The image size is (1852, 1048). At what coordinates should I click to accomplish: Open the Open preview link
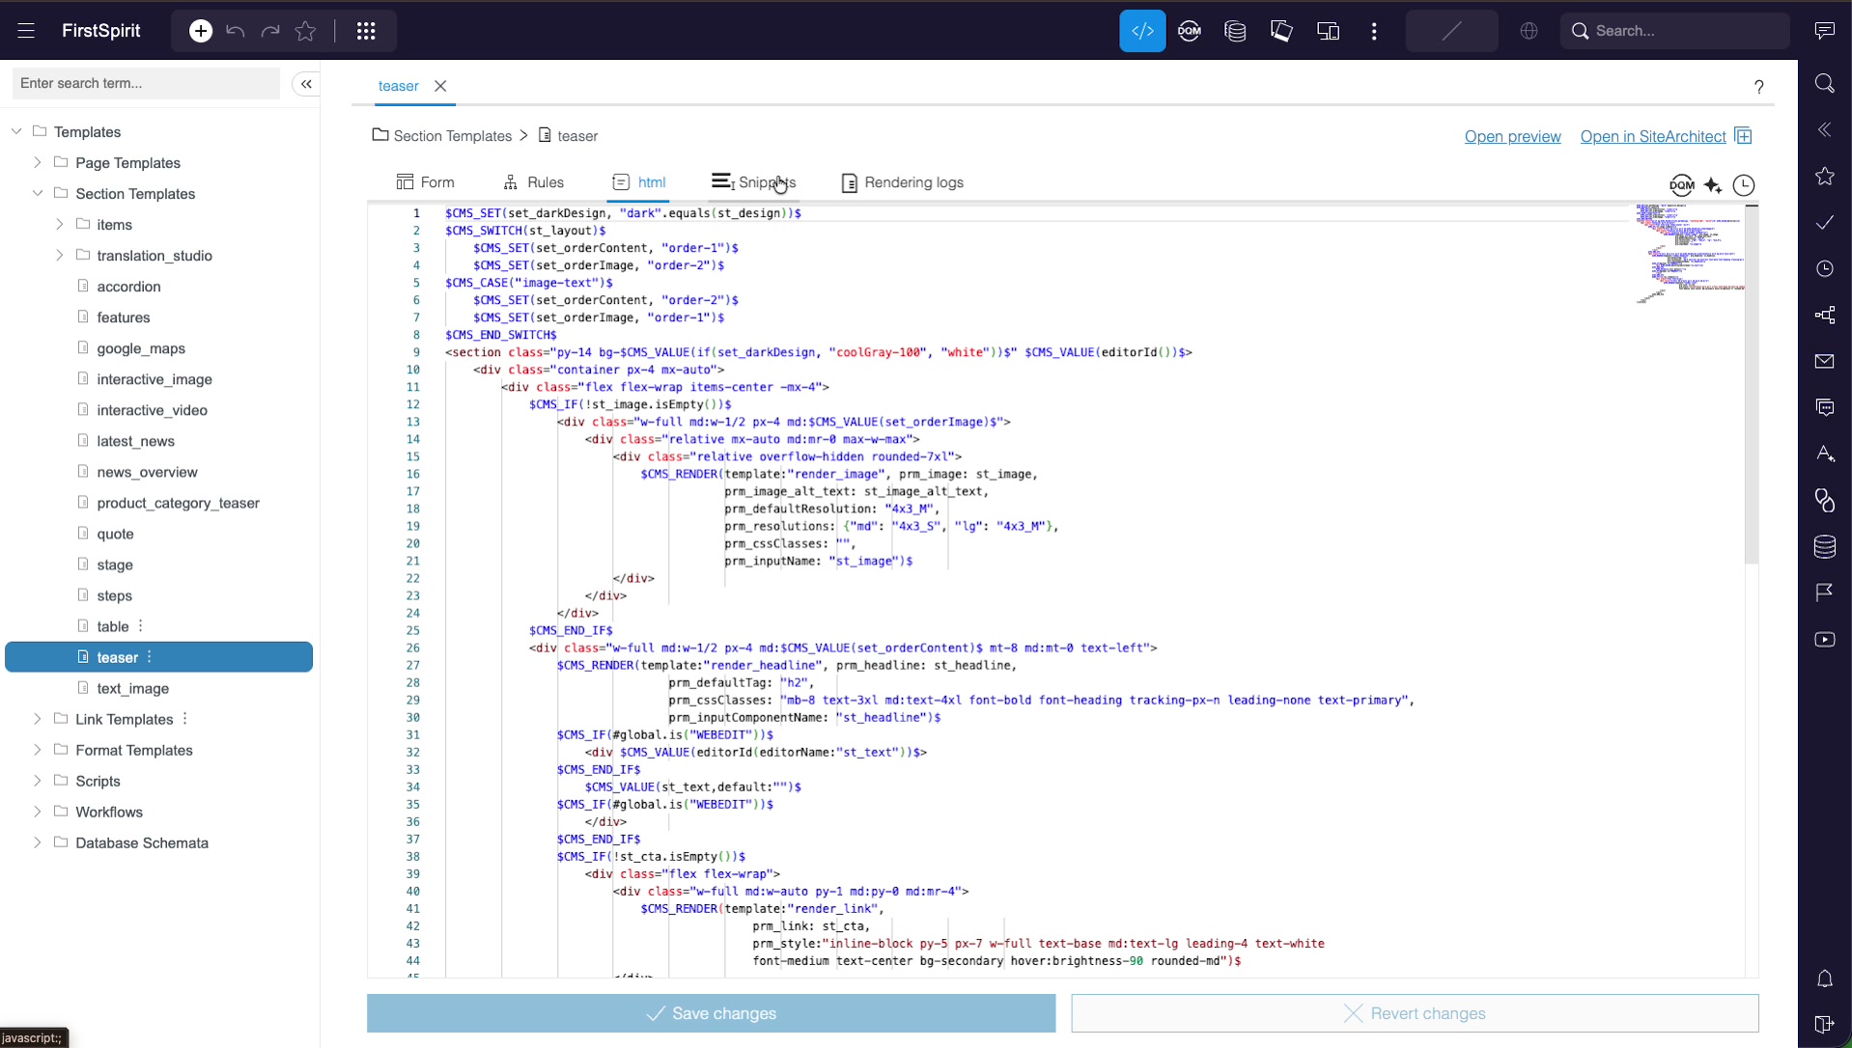coord(1512,136)
